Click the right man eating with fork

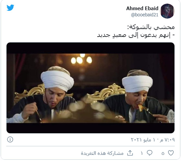[x=139, y=97]
